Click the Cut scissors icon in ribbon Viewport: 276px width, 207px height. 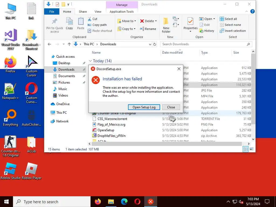click(89, 19)
